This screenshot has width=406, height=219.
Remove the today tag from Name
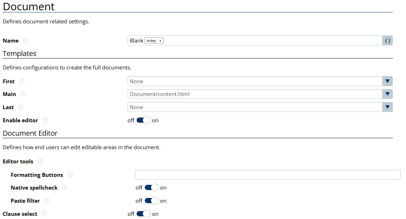[160, 41]
